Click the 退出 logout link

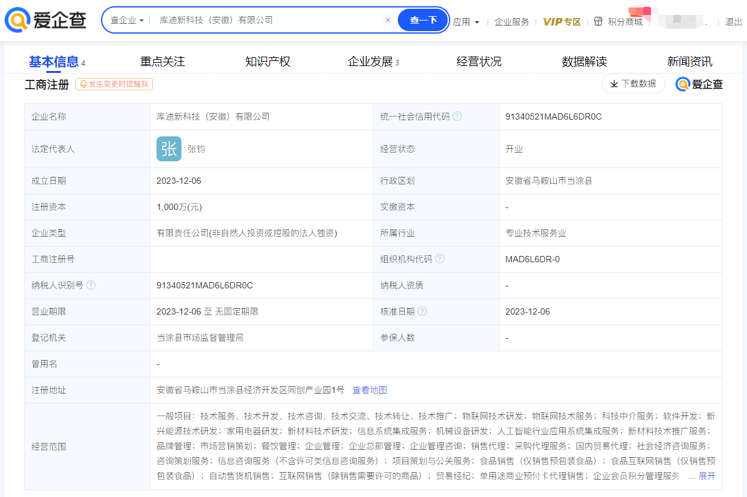pyautogui.click(x=734, y=22)
